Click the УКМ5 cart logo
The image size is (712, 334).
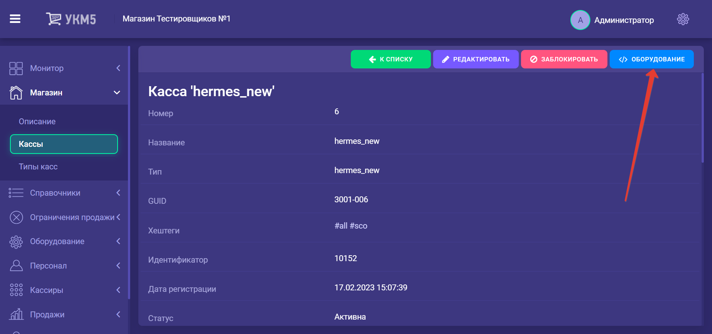point(71,19)
